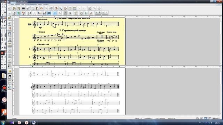The width and height of the screenshot is (223, 125).
Task: Click the metronome clock toolbar icon
Action: [x=82, y=13]
